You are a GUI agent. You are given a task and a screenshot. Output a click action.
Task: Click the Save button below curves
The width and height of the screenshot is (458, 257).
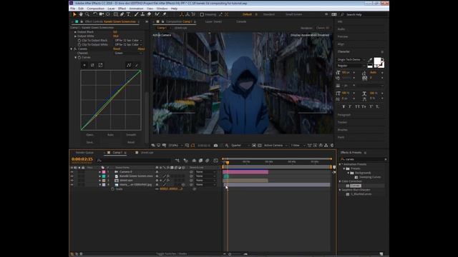click(x=89, y=143)
